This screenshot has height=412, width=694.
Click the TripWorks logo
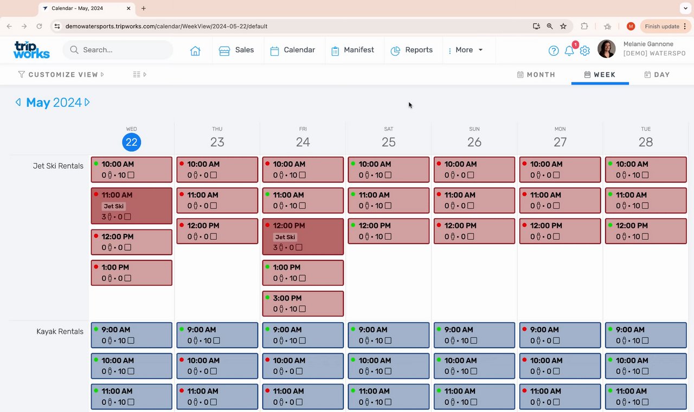(x=31, y=50)
